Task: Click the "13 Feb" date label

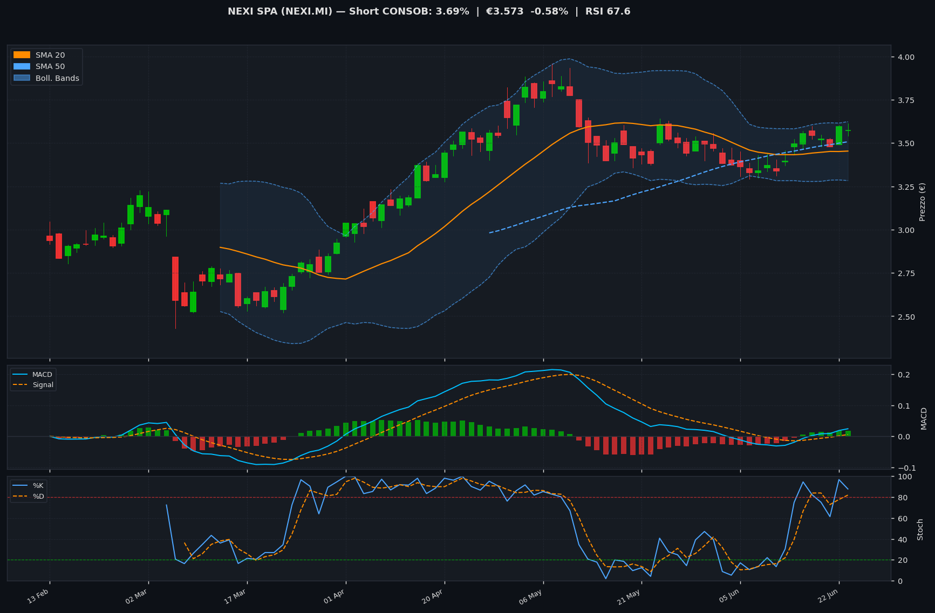Action: click(x=38, y=596)
